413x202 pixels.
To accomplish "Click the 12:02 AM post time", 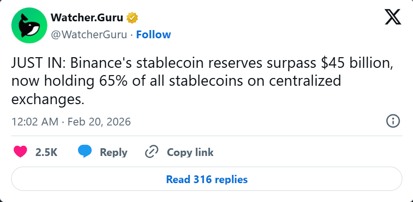I will (34, 121).
